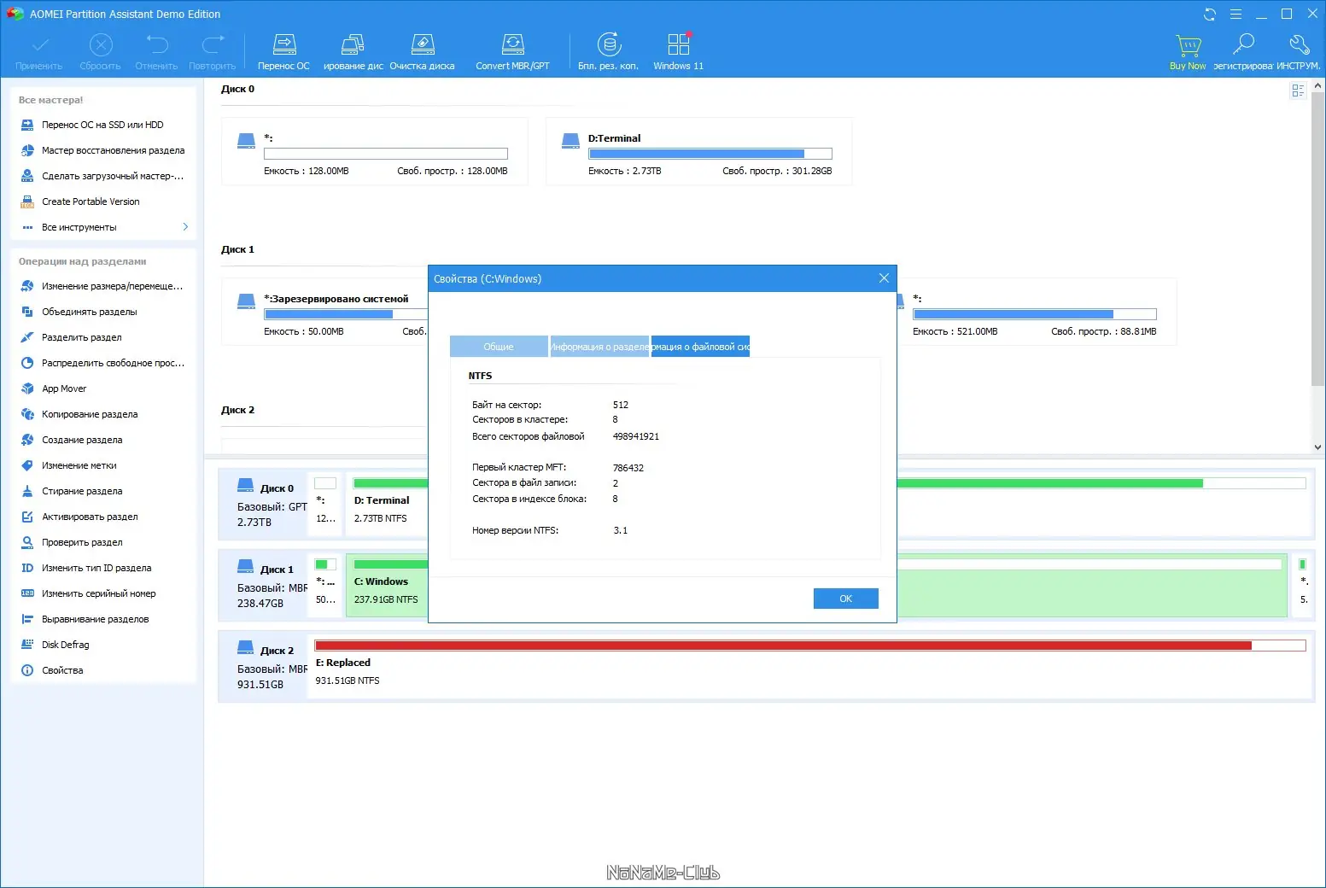
Task: Choose Изменить серийный номер operation
Action: point(99,593)
